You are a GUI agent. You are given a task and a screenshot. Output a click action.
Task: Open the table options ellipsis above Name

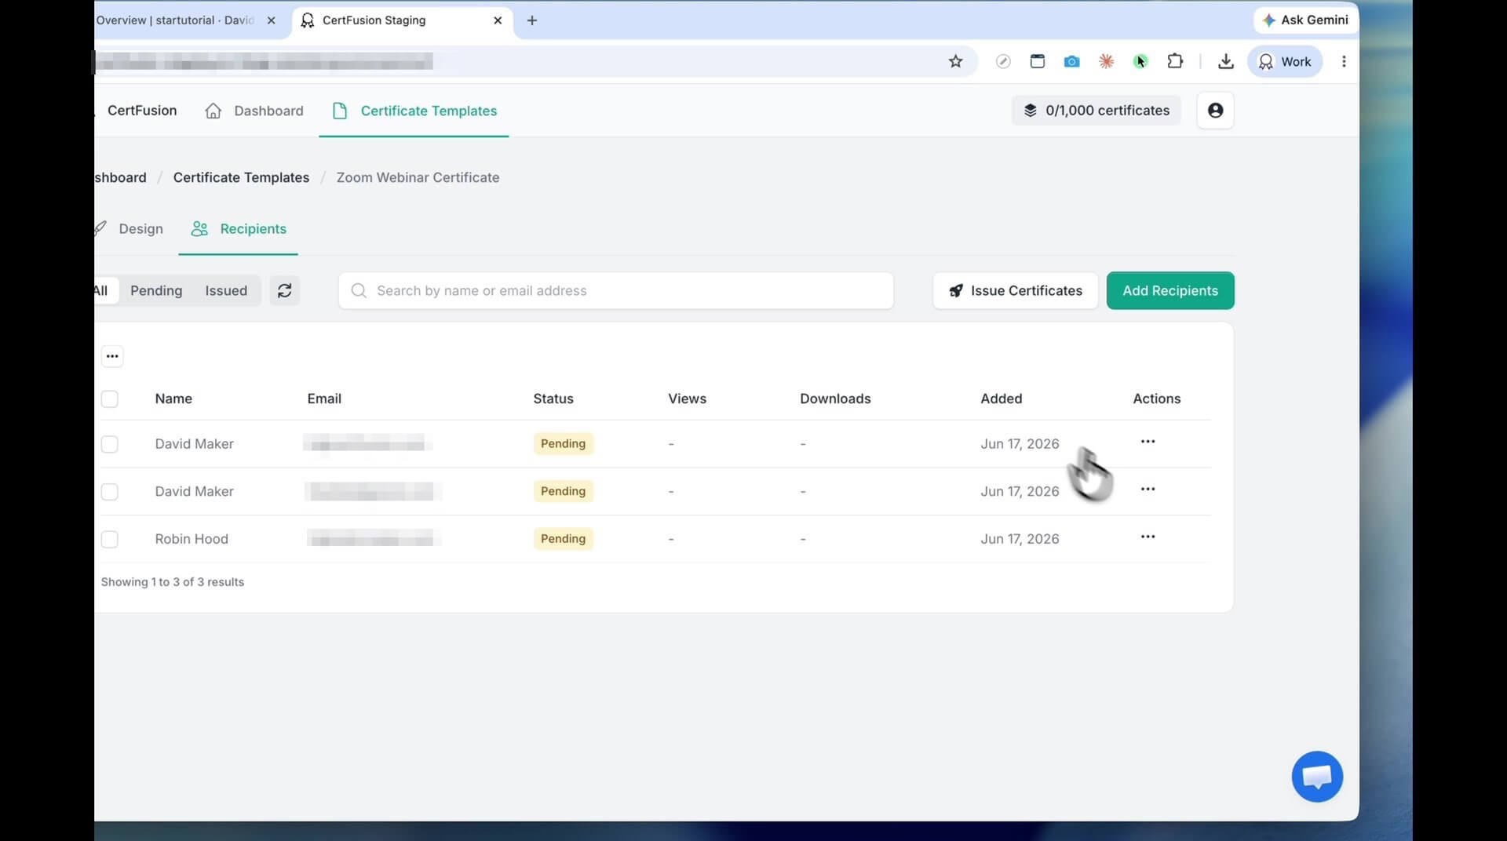click(x=112, y=356)
